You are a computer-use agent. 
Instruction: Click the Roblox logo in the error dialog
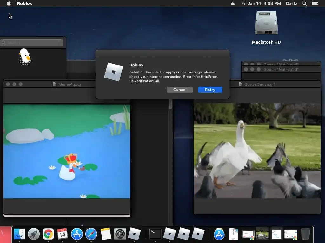[113, 72]
